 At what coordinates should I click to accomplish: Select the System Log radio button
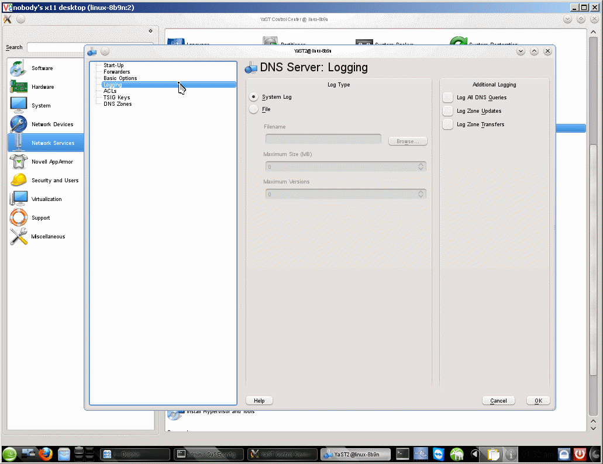pos(253,97)
